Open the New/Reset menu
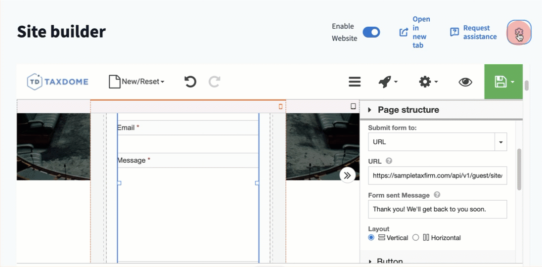This screenshot has height=267, width=542. [x=136, y=82]
